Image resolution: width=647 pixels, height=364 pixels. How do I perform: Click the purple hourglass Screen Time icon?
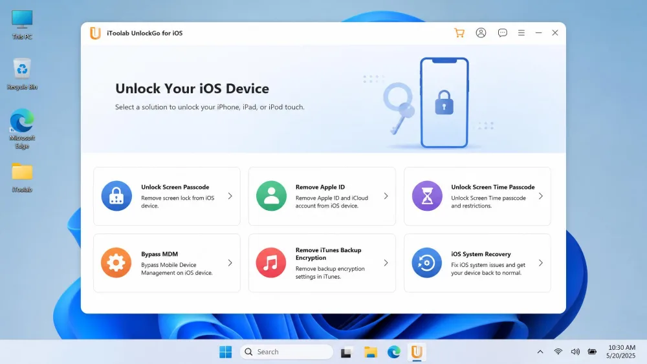(x=427, y=196)
